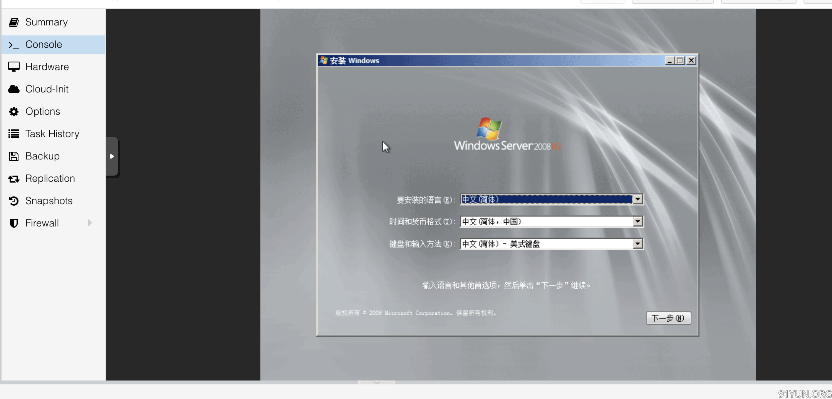The width and height of the screenshot is (832, 399).
Task: Click the 要安装的语言 label
Action: tap(426, 200)
